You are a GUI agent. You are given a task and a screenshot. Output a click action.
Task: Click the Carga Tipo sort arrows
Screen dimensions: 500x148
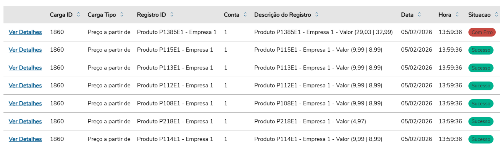tap(122, 15)
